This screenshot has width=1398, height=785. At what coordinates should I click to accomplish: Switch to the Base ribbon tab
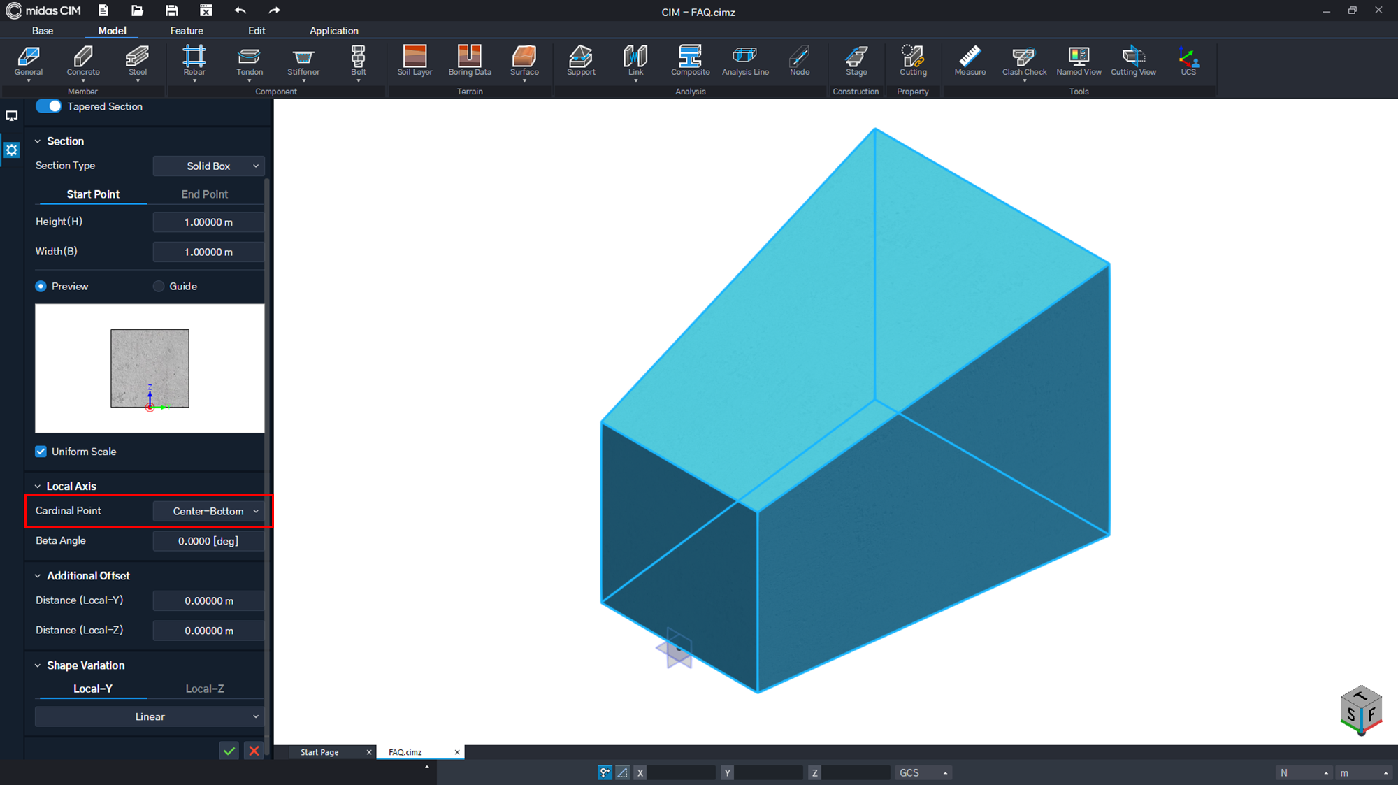tap(43, 31)
